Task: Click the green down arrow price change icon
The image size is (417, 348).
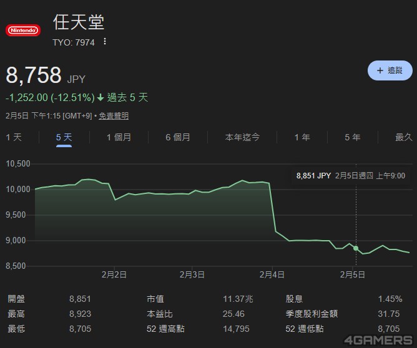Action: coord(101,98)
